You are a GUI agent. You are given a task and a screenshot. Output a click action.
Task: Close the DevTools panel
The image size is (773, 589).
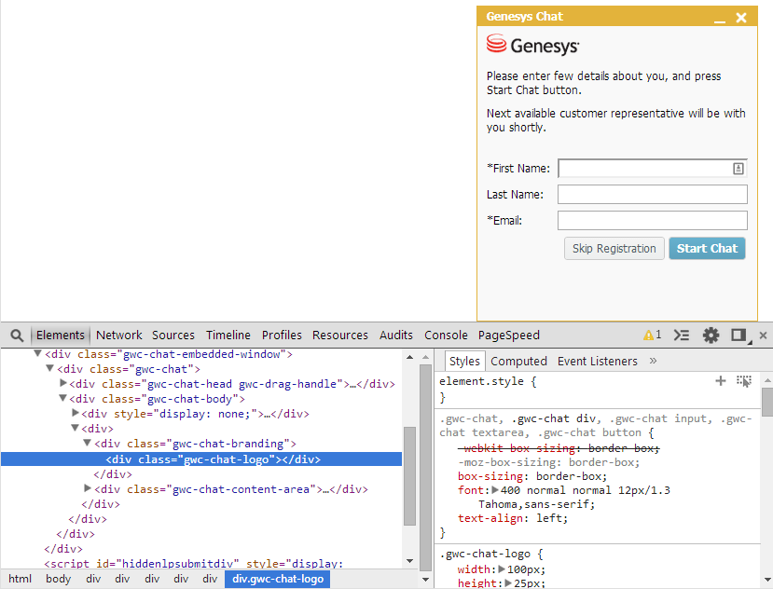763,336
